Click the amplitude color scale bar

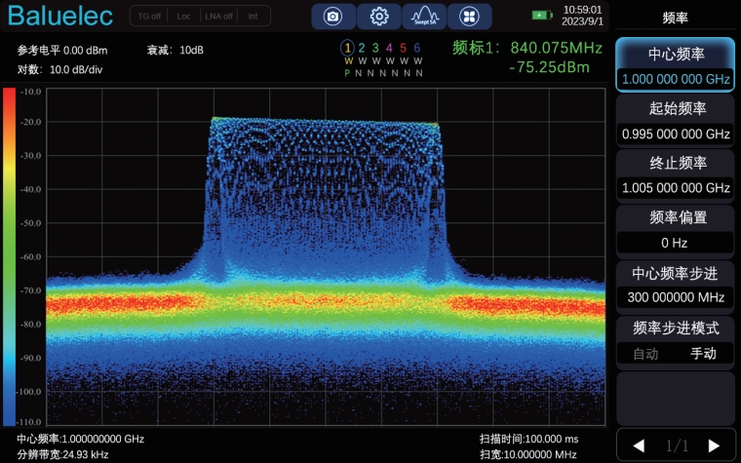coord(10,256)
